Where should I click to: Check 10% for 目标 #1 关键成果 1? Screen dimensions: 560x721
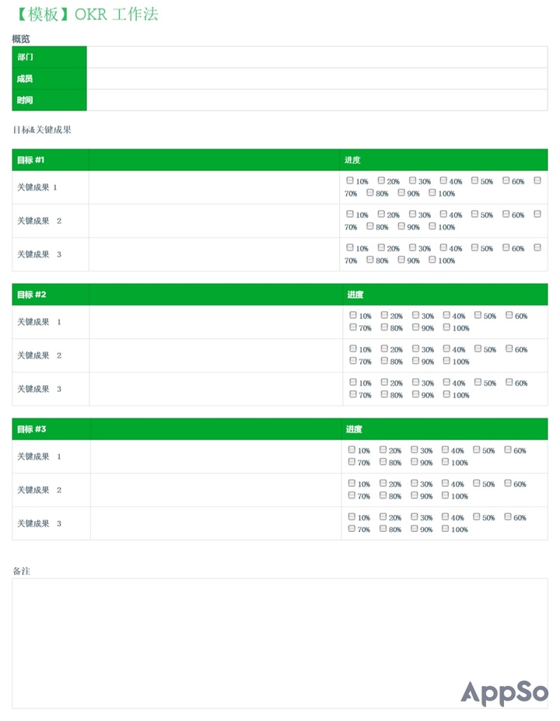tap(350, 181)
